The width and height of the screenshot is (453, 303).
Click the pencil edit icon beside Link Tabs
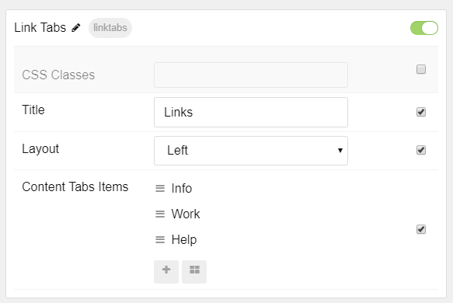pyautogui.click(x=76, y=28)
